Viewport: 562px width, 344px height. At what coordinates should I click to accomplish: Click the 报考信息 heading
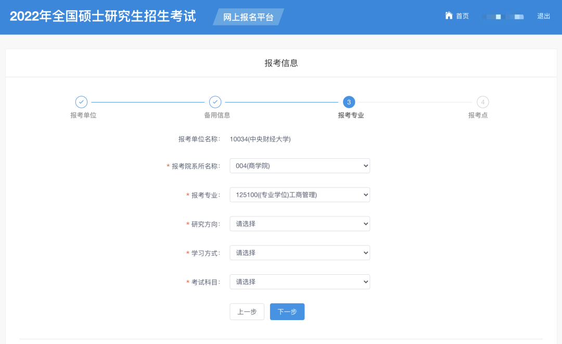point(282,63)
